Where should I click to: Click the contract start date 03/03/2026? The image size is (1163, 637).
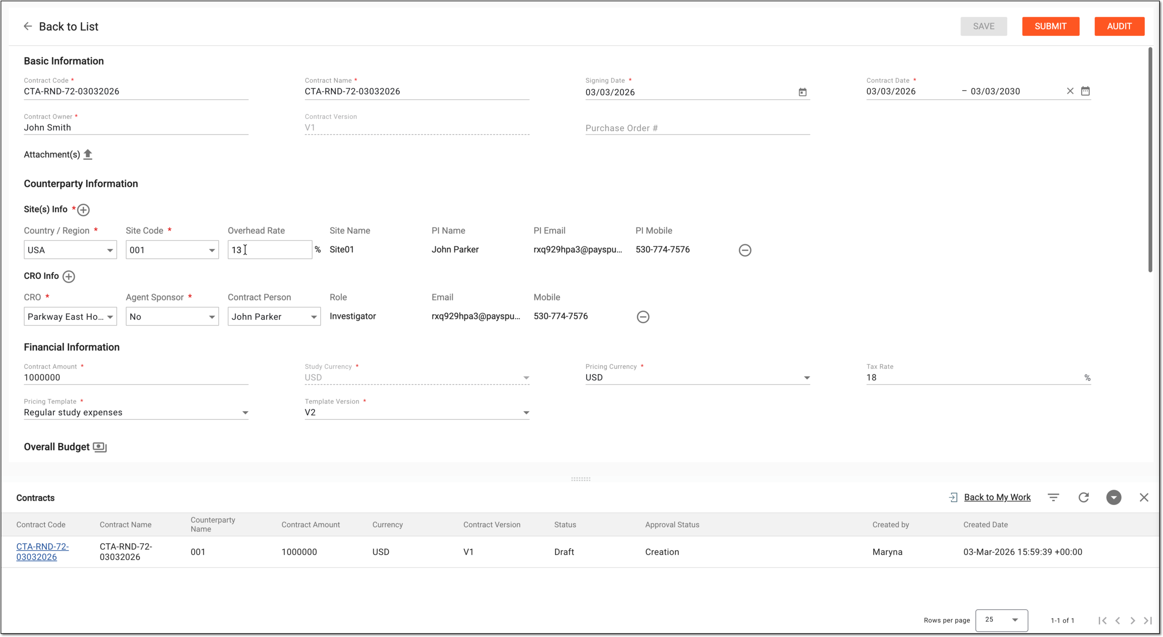[x=891, y=92]
